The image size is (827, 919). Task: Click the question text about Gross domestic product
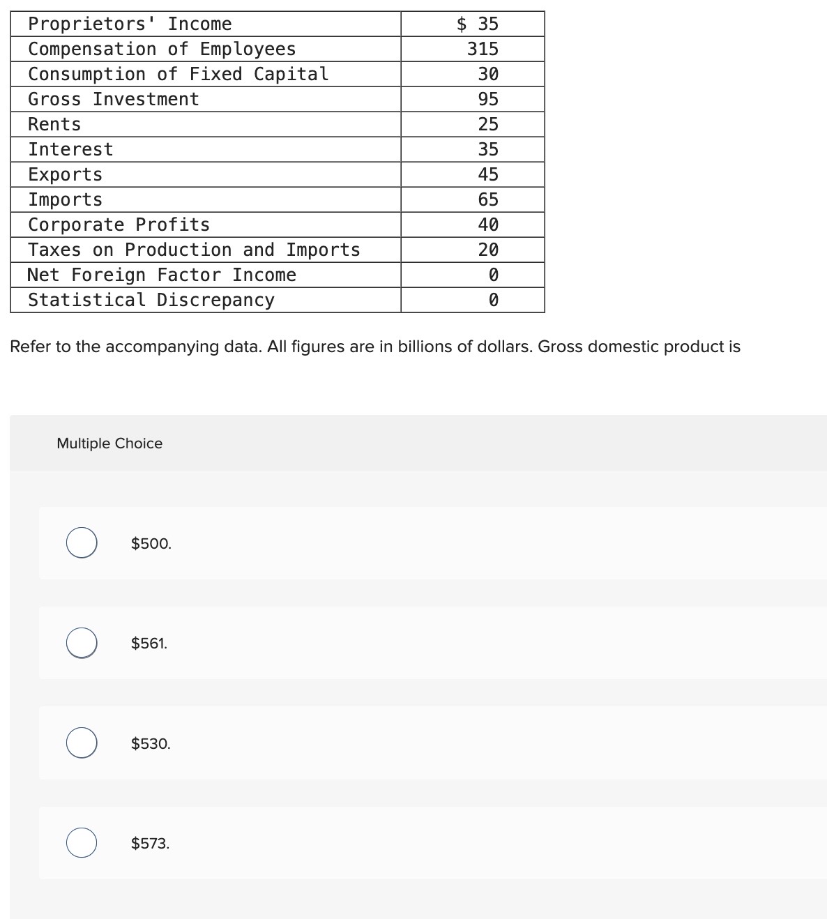pyautogui.click(x=374, y=346)
